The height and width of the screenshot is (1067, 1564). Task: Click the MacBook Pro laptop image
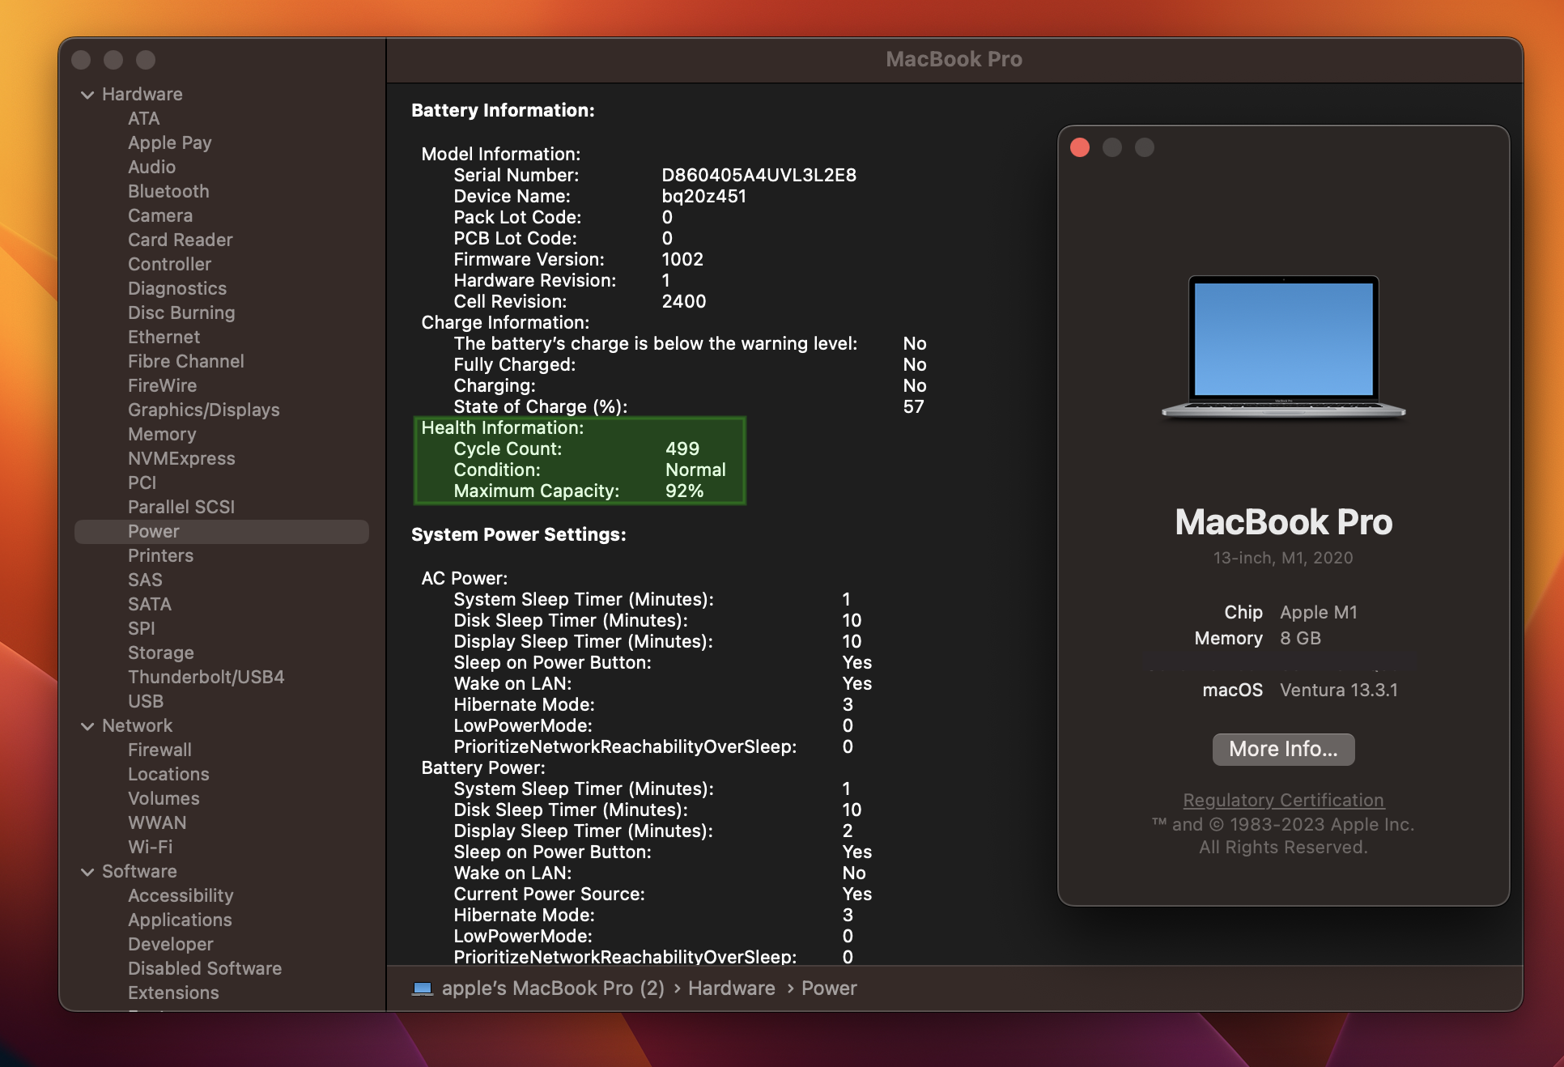tap(1283, 346)
